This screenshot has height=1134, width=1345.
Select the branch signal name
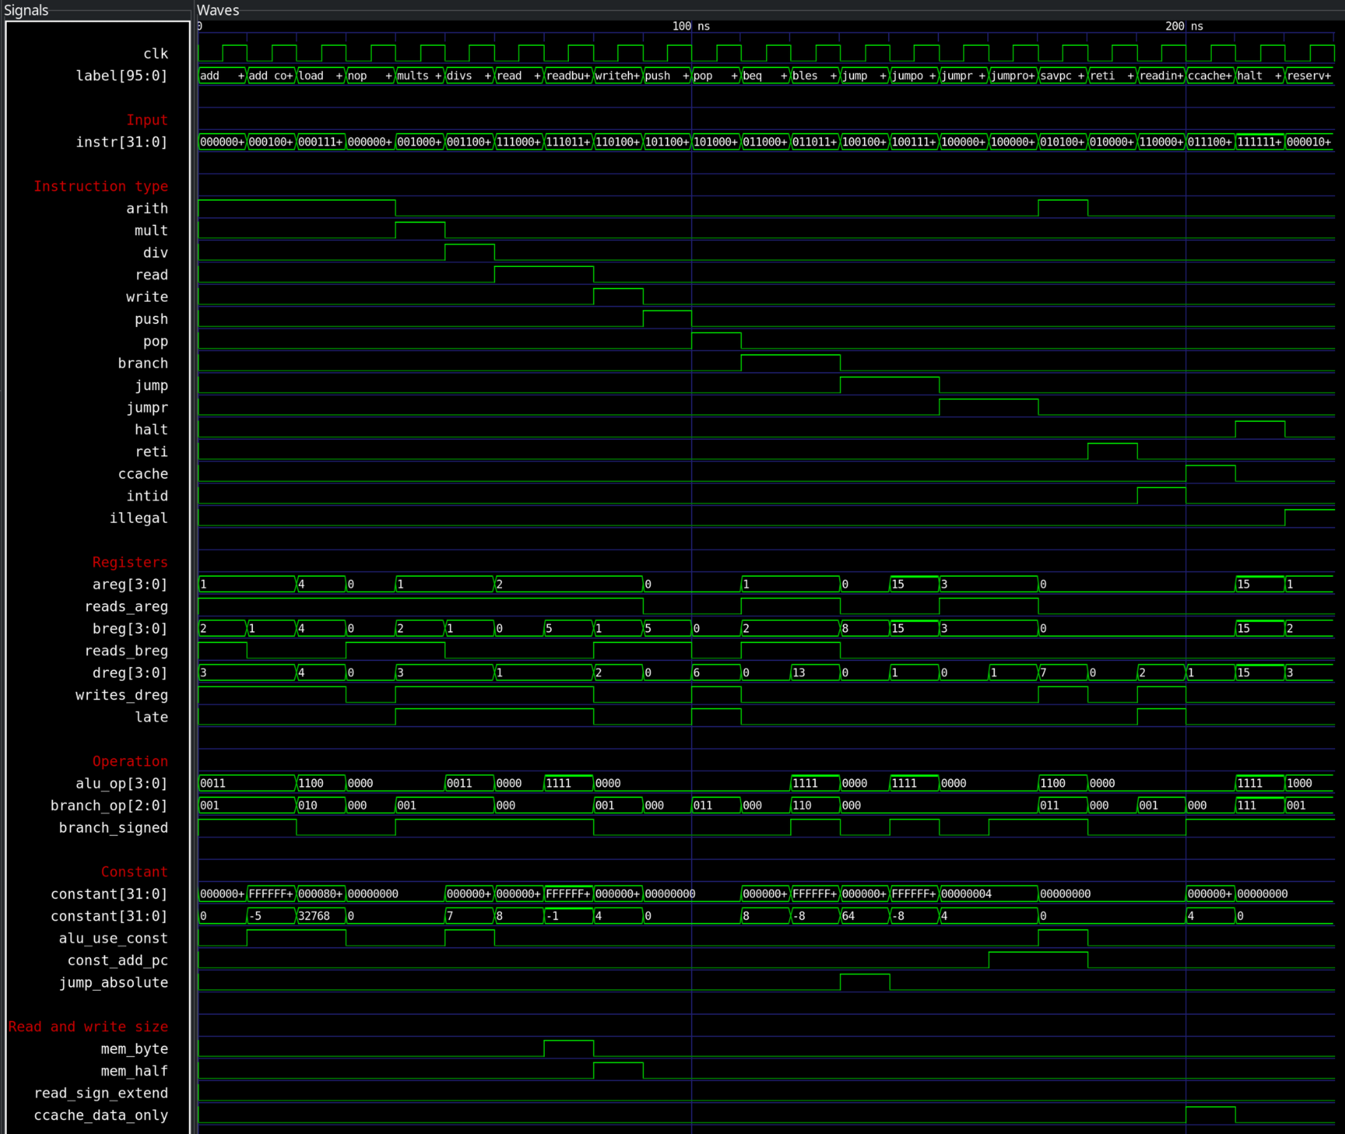coord(143,363)
